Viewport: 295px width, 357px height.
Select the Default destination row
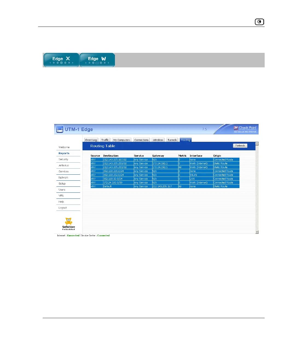point(165,186)
